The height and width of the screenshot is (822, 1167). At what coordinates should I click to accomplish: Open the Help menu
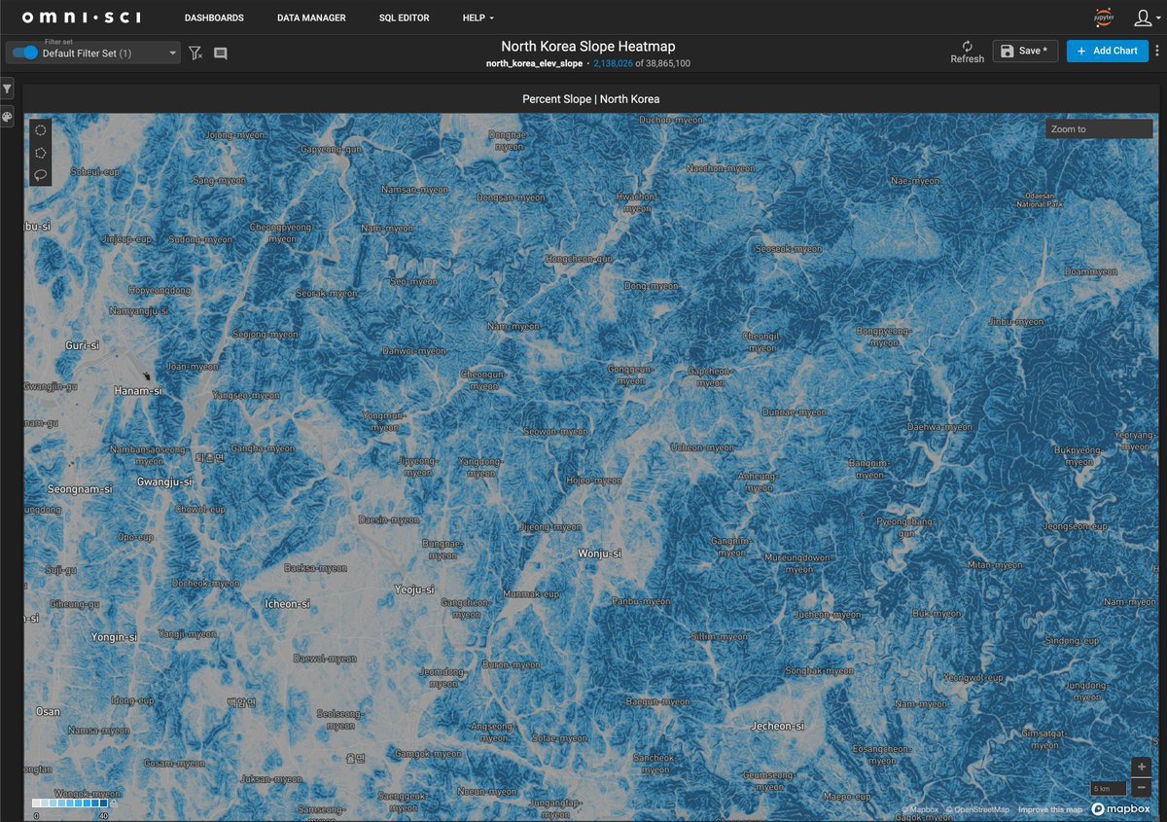[477, 18]
